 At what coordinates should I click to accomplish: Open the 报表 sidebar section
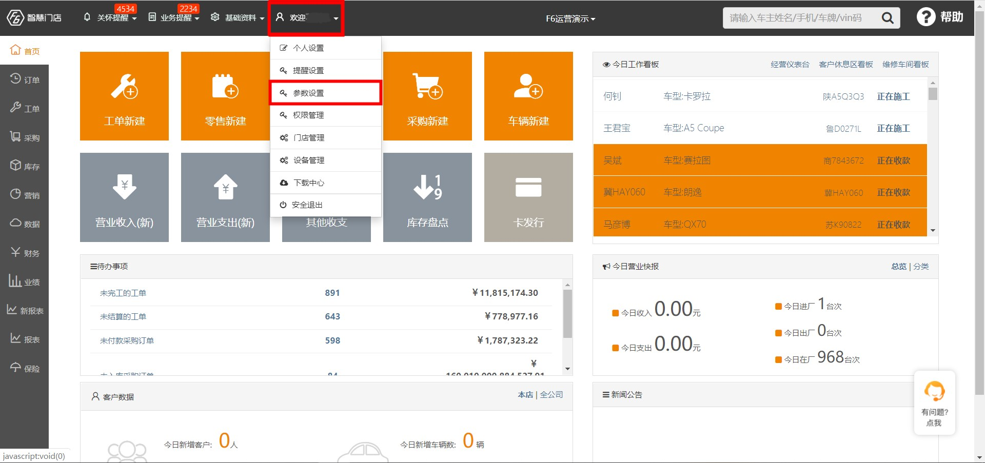pos(24,338)
